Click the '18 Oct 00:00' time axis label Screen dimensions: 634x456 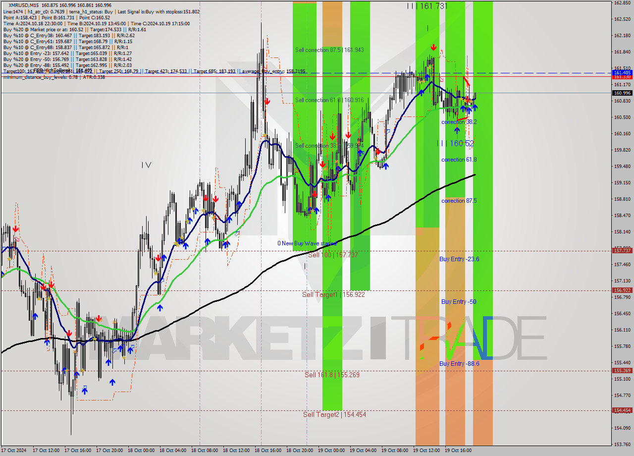(x=141, y=451)
